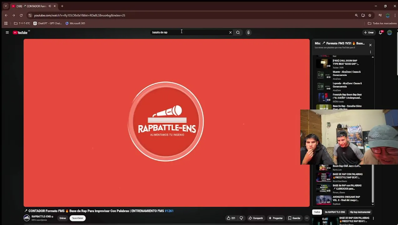Click the Compartir share button
The image size is (398, 225).
coord(256,218)
